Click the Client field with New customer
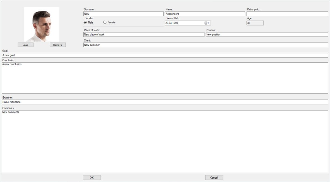The height and width of the screenshot is (182, 330). [206, 45]
